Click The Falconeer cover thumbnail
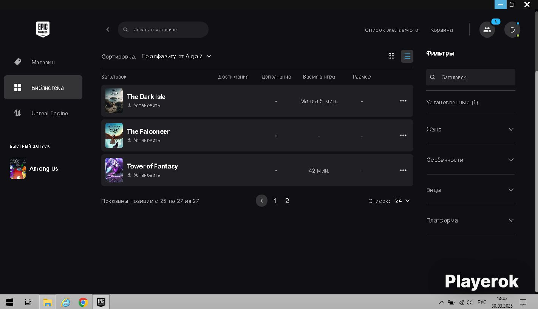The width and height of the screenshot is (538, 309). (114, 136)
